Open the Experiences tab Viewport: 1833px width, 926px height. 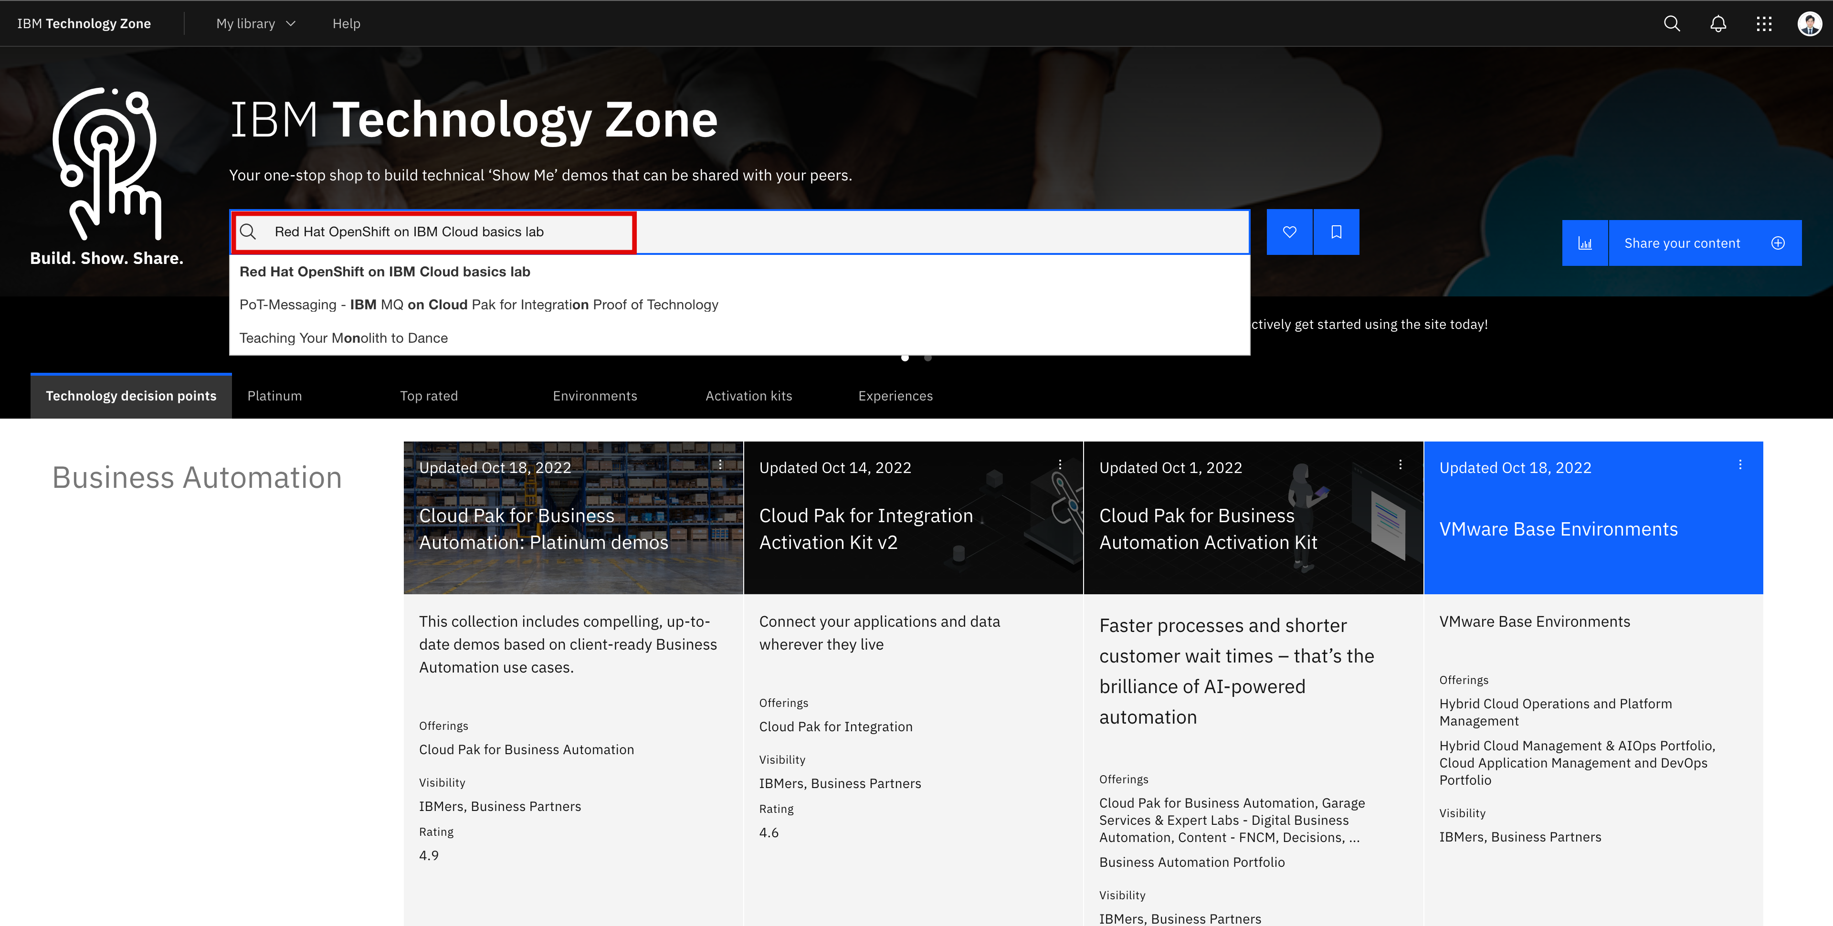point(895,396)
